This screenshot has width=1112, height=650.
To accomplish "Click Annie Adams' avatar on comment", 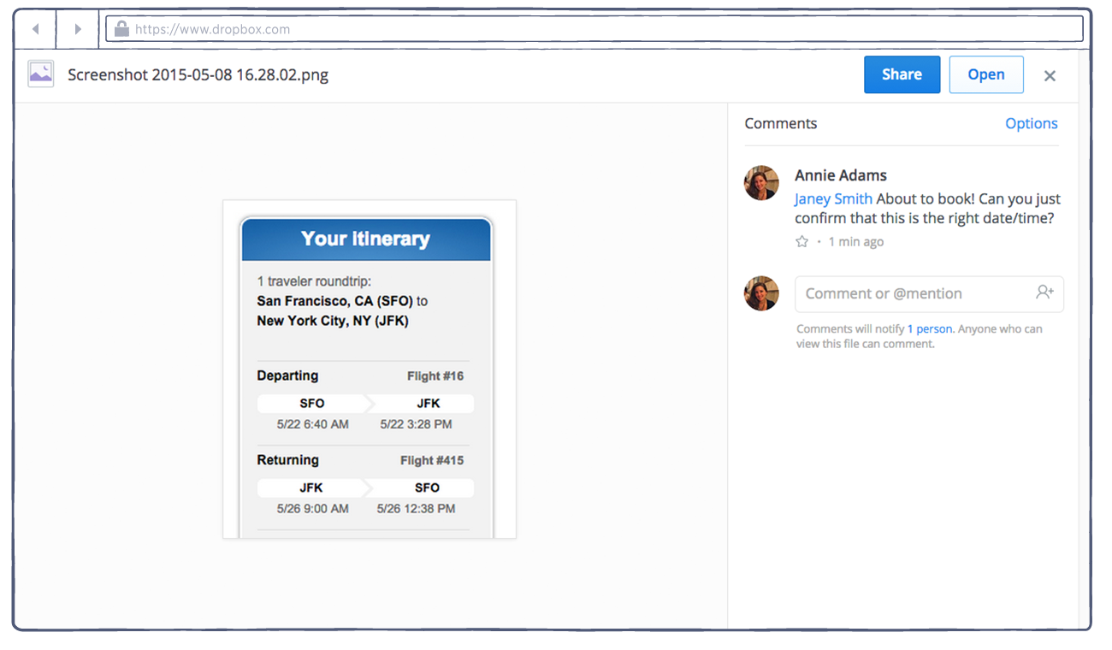I will (761, 183).
